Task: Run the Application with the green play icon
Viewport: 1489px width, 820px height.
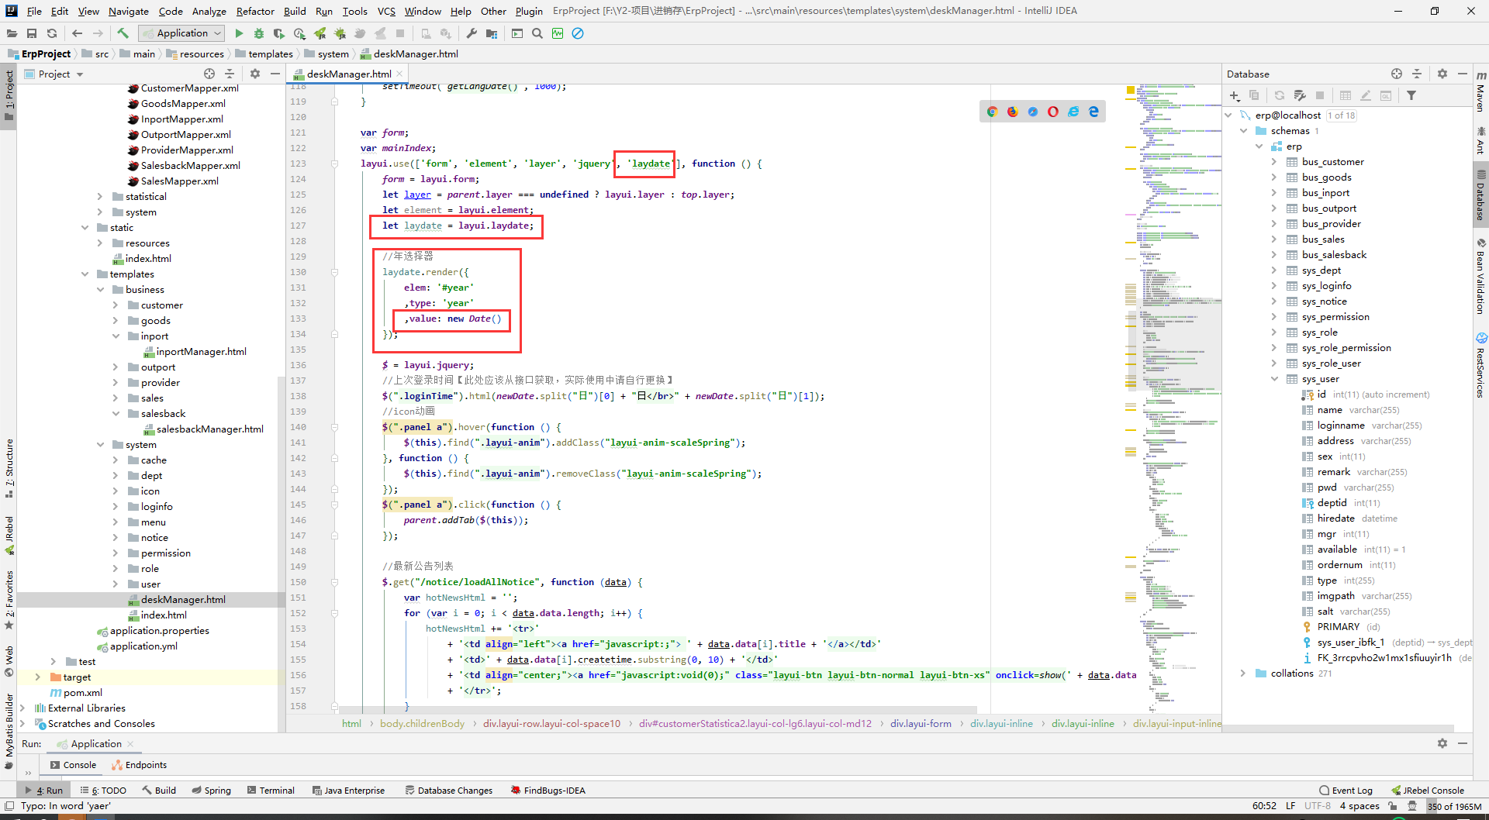Action: (x=239, y=33)
